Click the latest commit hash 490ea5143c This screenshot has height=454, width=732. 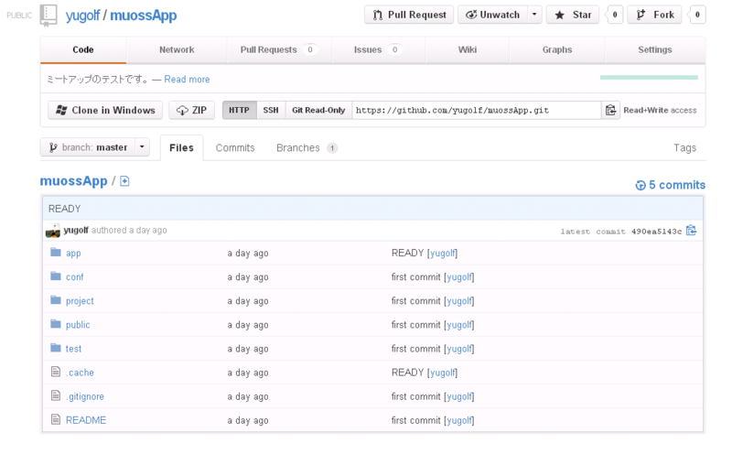point(656,232)
